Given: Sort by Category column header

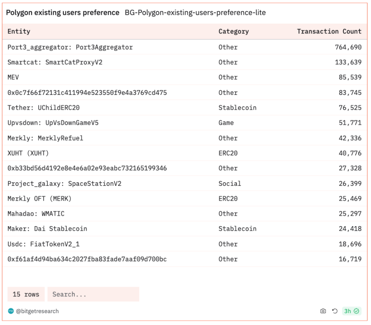Looking at the screenshot, I should point(233,32).
